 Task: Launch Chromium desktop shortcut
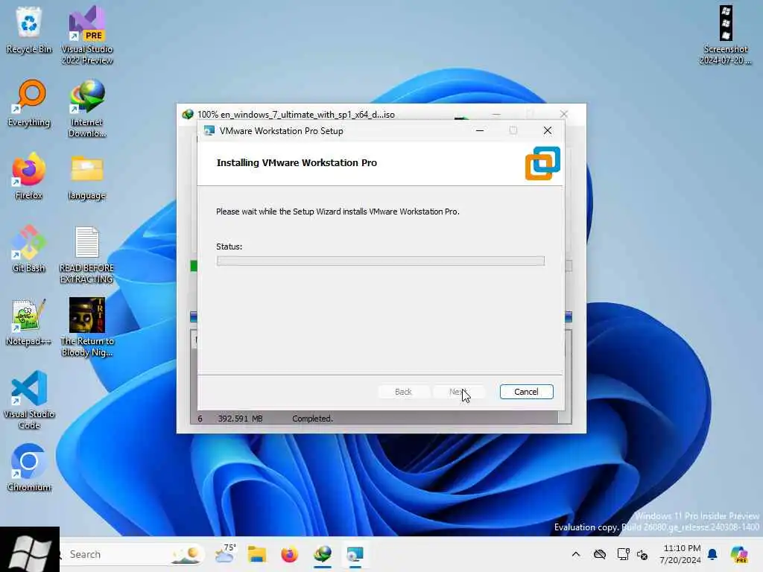point(29,468)
